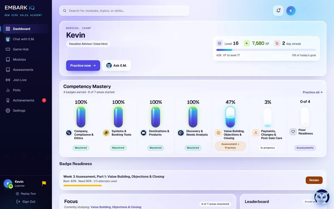This screenshot has width=334, height=209.
Task: Click the 4 of 7 areas mastered chip
Action: click(215, 204)
